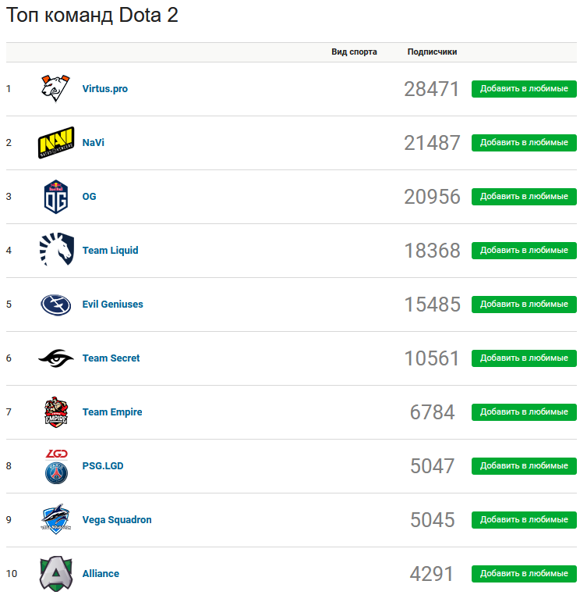Image resolution: width=587 pixels, height=595 pixels.
Task: Open the Team Empire logo
Action: click(56, 412)
